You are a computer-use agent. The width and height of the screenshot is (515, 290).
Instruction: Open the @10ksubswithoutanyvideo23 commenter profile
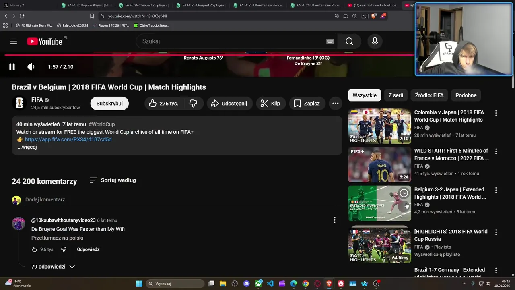coord(64,220)
